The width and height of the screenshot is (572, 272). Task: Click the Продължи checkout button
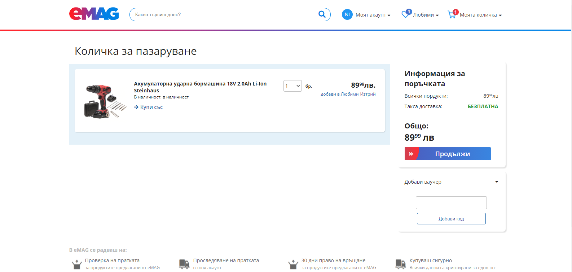click(x=448, y=154)
